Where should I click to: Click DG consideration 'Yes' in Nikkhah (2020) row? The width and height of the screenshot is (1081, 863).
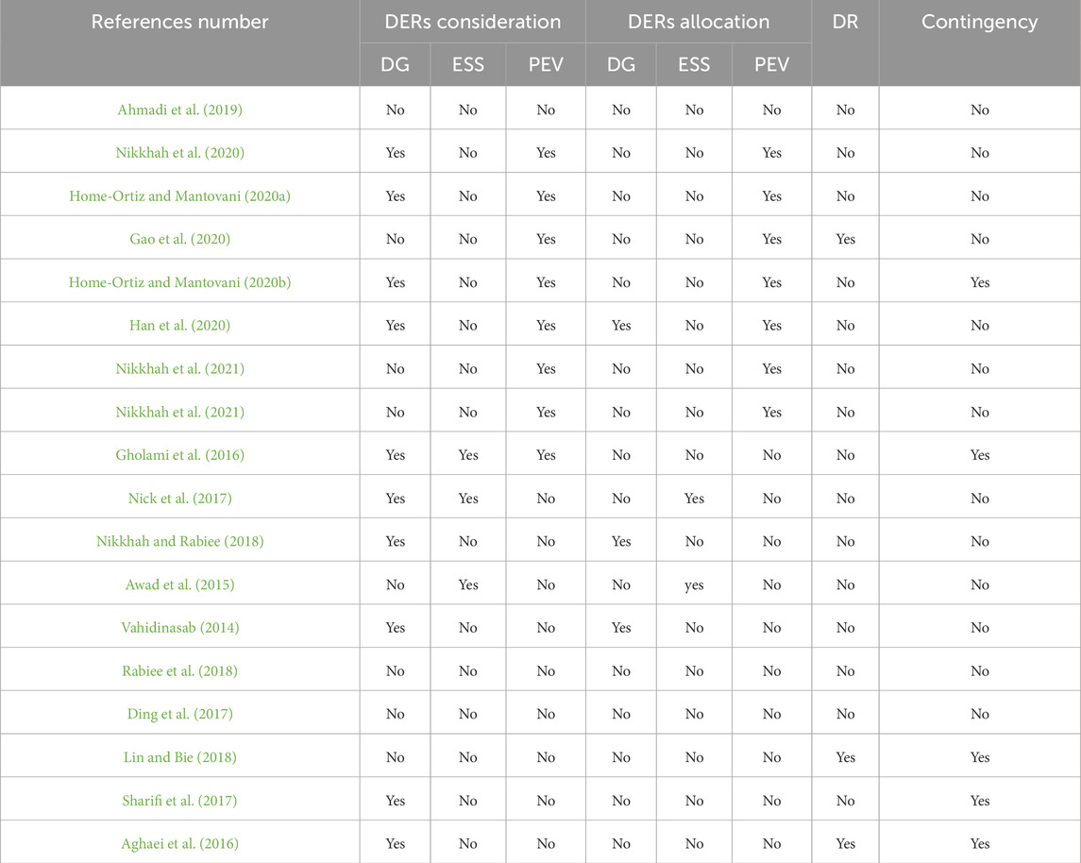coord(395,152)
